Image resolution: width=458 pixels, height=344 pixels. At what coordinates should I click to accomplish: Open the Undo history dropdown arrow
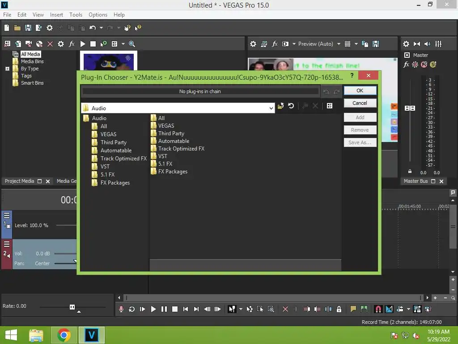point(101,28)
